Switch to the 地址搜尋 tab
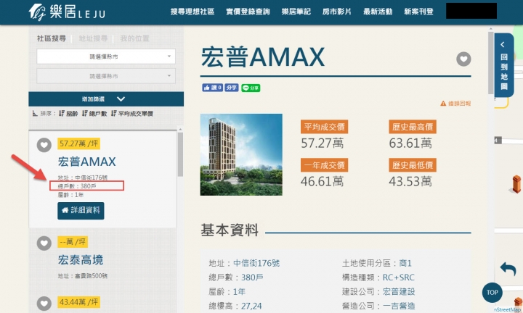Screen dimensions: 523x313 [93, 38]
